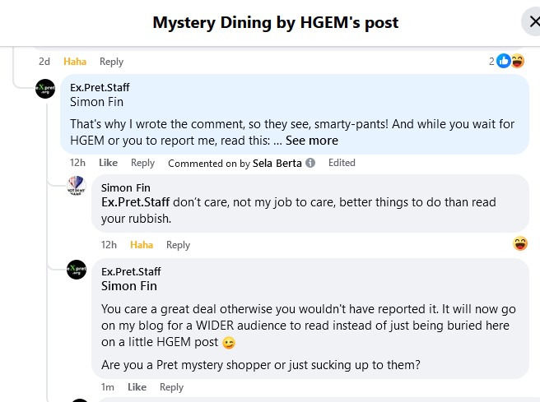The image size is (540, 402).
Task: Reply to the 1m comment
Action: click(171, 387)
